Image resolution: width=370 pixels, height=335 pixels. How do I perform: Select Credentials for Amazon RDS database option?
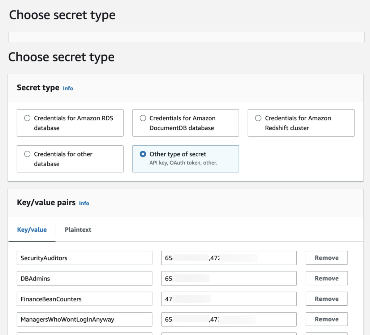pos(27,118)
